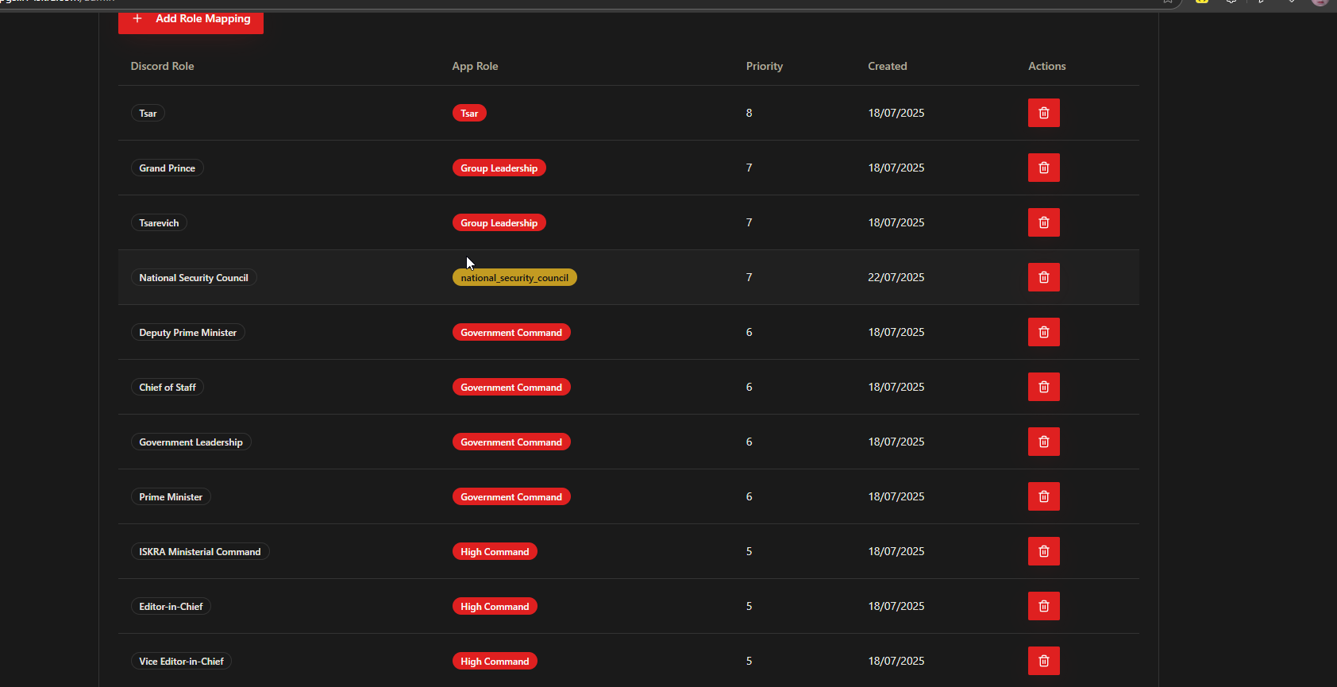Delete the Tsarevich role mapping
This screenshot has height=687, width=1337.
coord(1043,222)
